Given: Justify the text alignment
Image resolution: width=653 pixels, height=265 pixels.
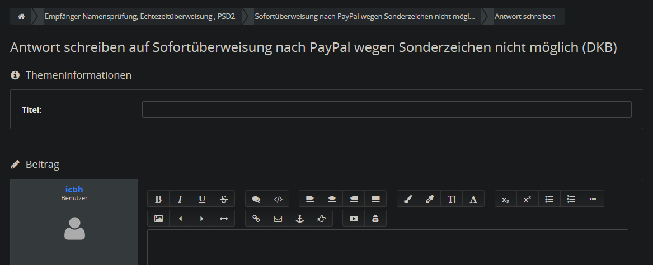Looking at the screenshot, I should (x=375, y=199).
